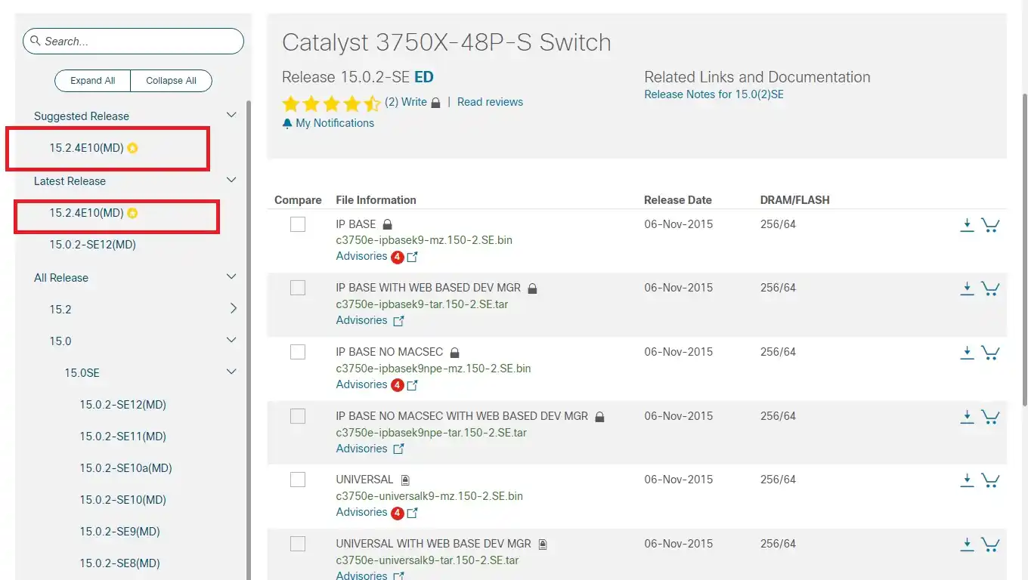Download c3750e-universalk9-mz.150-2.SE.bin image
This screenshot has width=1028, height=580.
coord(967,480)
